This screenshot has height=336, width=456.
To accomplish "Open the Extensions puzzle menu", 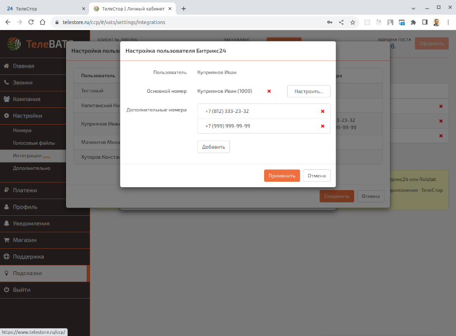I will point(413,22).
